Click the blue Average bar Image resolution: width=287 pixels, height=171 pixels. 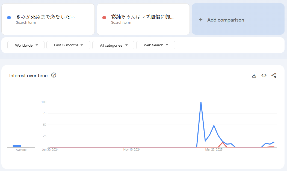(x=17, y=146)
